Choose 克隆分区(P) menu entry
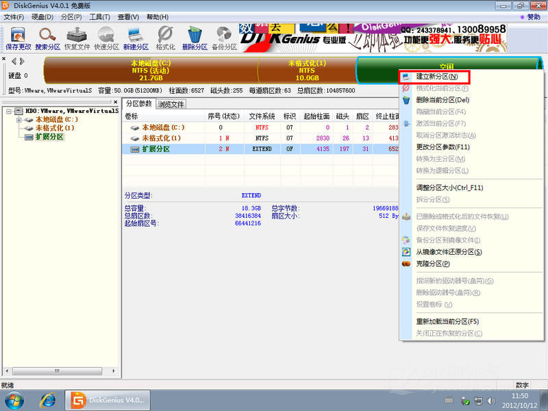Viewport: 548px width, 411px height. (x=433, y=264)
